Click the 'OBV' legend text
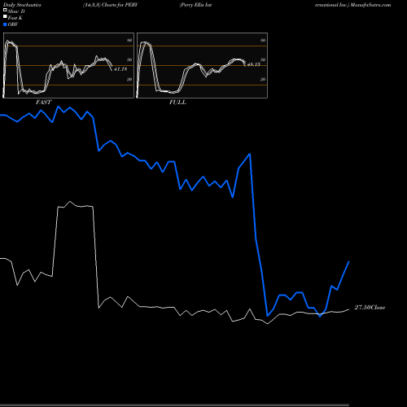This screenshot has width=407, height=407. [x=13, y=24]
